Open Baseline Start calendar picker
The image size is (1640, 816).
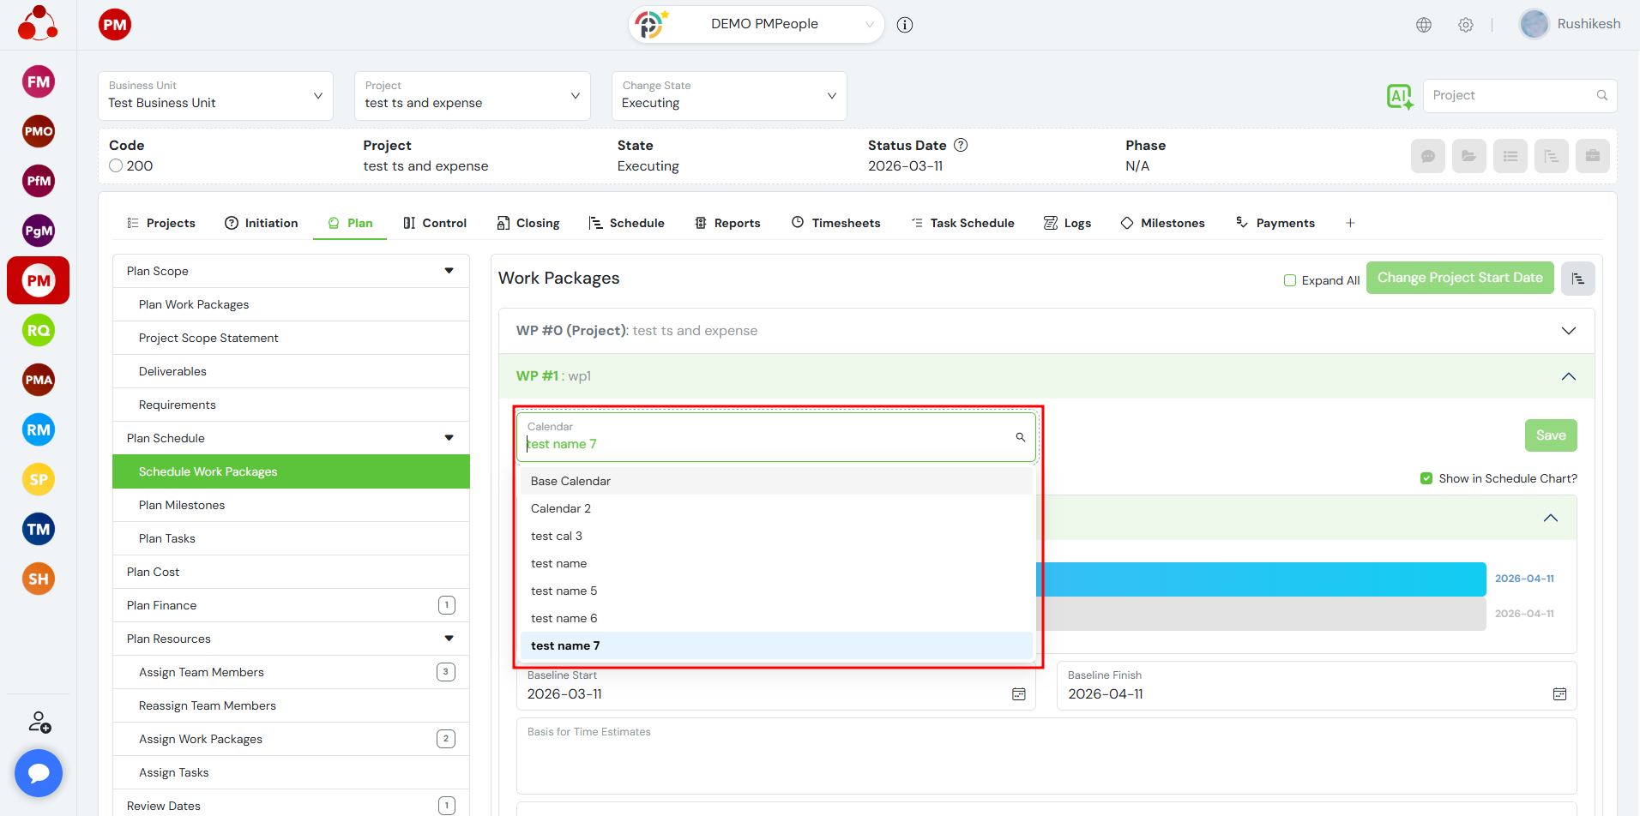coord(1018,694)
